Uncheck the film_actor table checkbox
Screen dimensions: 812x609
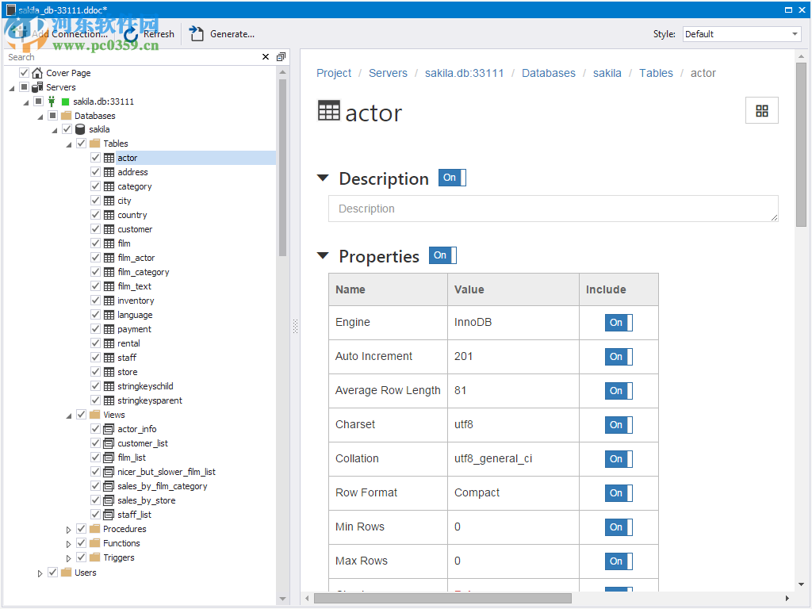click(x=94, y=258)
